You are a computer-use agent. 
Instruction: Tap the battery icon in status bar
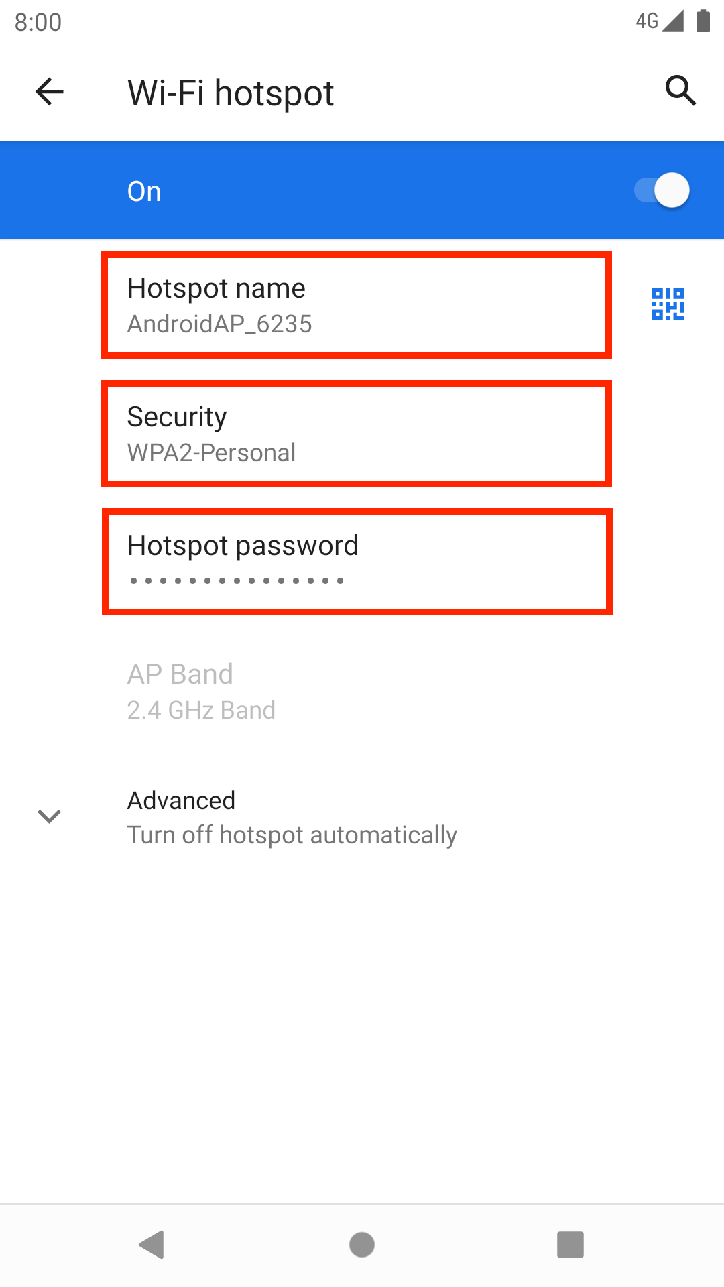[703, 21]
